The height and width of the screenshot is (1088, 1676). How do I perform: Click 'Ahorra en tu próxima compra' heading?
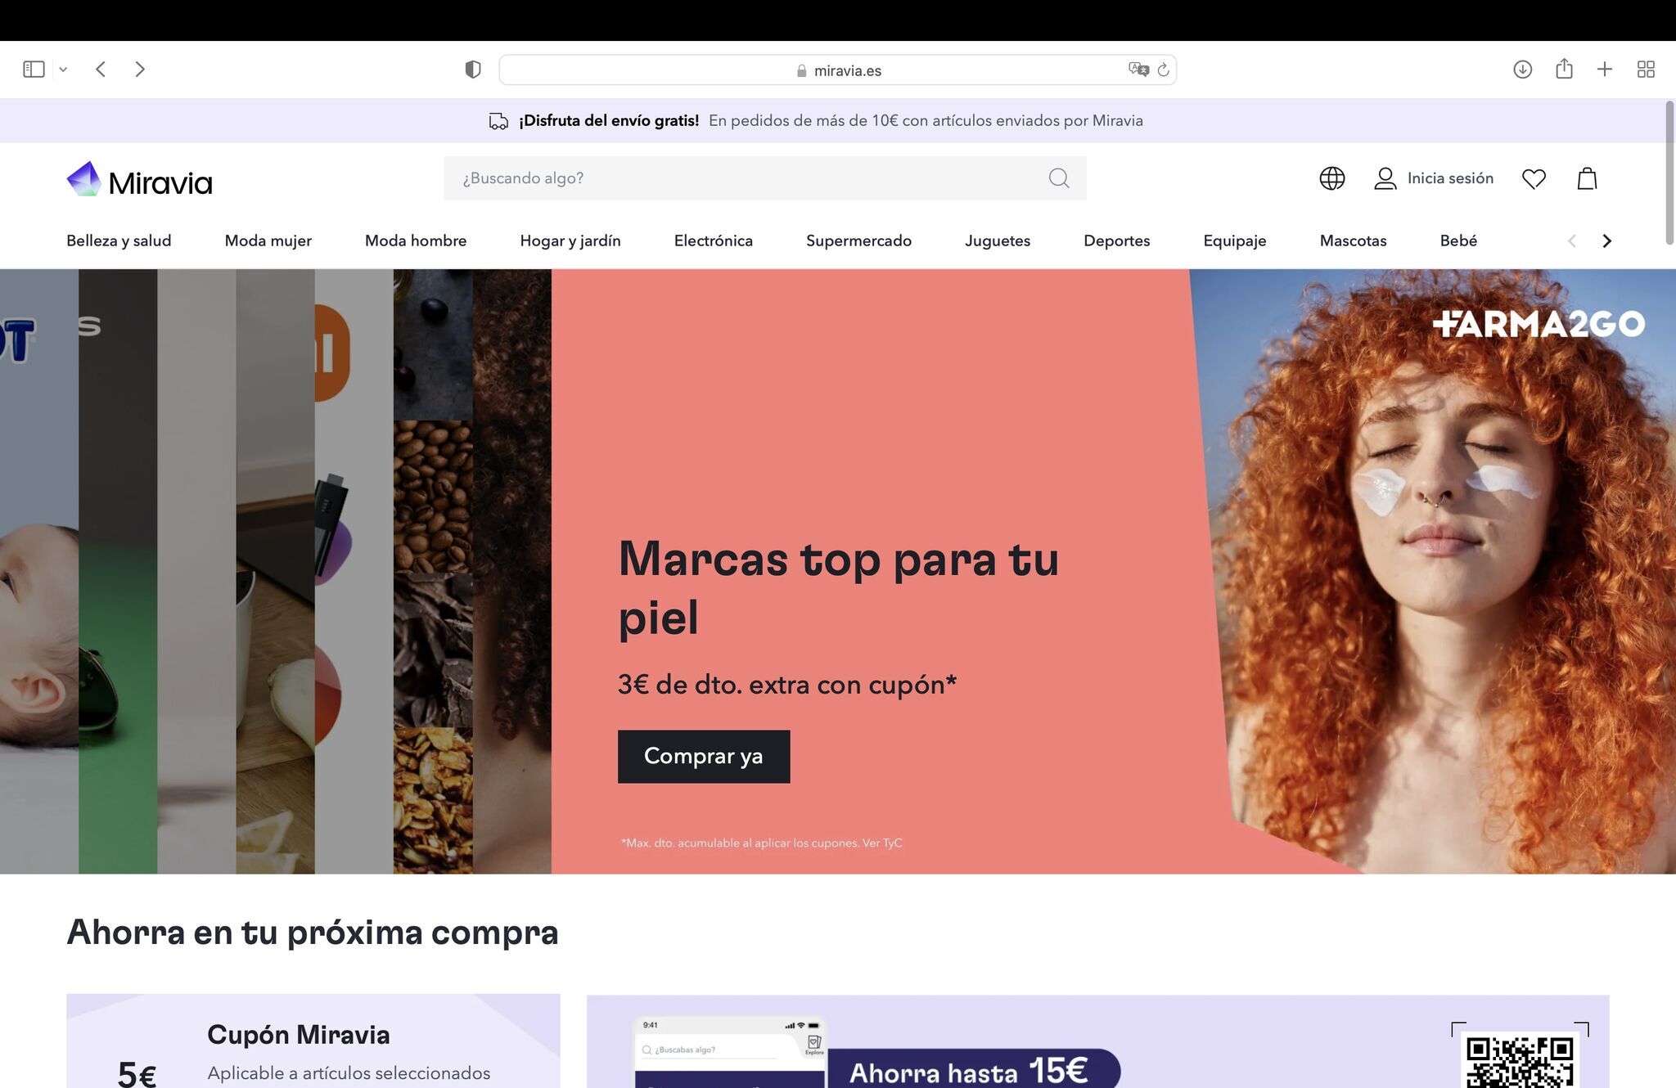tap(313, 933)
